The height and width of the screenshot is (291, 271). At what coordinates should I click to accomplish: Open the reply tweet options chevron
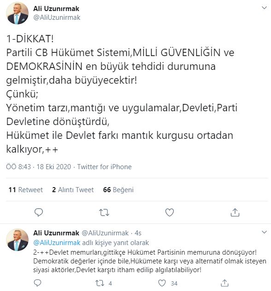click(264, 232)
